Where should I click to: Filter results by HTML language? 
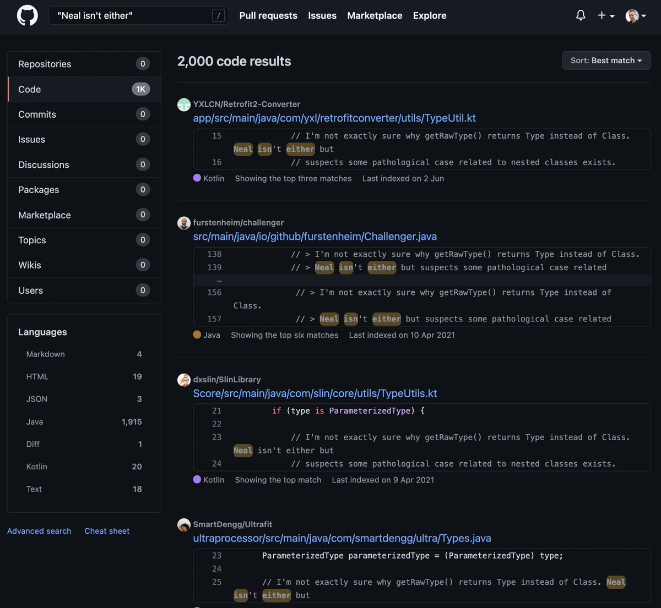(x=84, y=377)
